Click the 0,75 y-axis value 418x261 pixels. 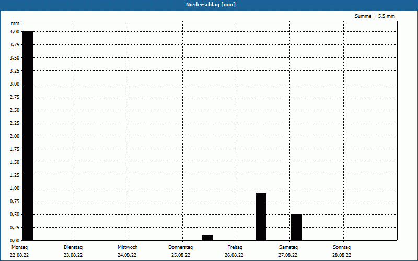(15, 201)
